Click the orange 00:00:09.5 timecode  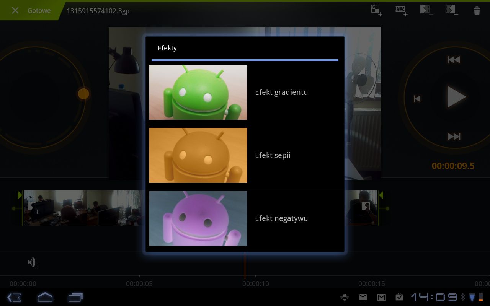(x=453, y=166)
